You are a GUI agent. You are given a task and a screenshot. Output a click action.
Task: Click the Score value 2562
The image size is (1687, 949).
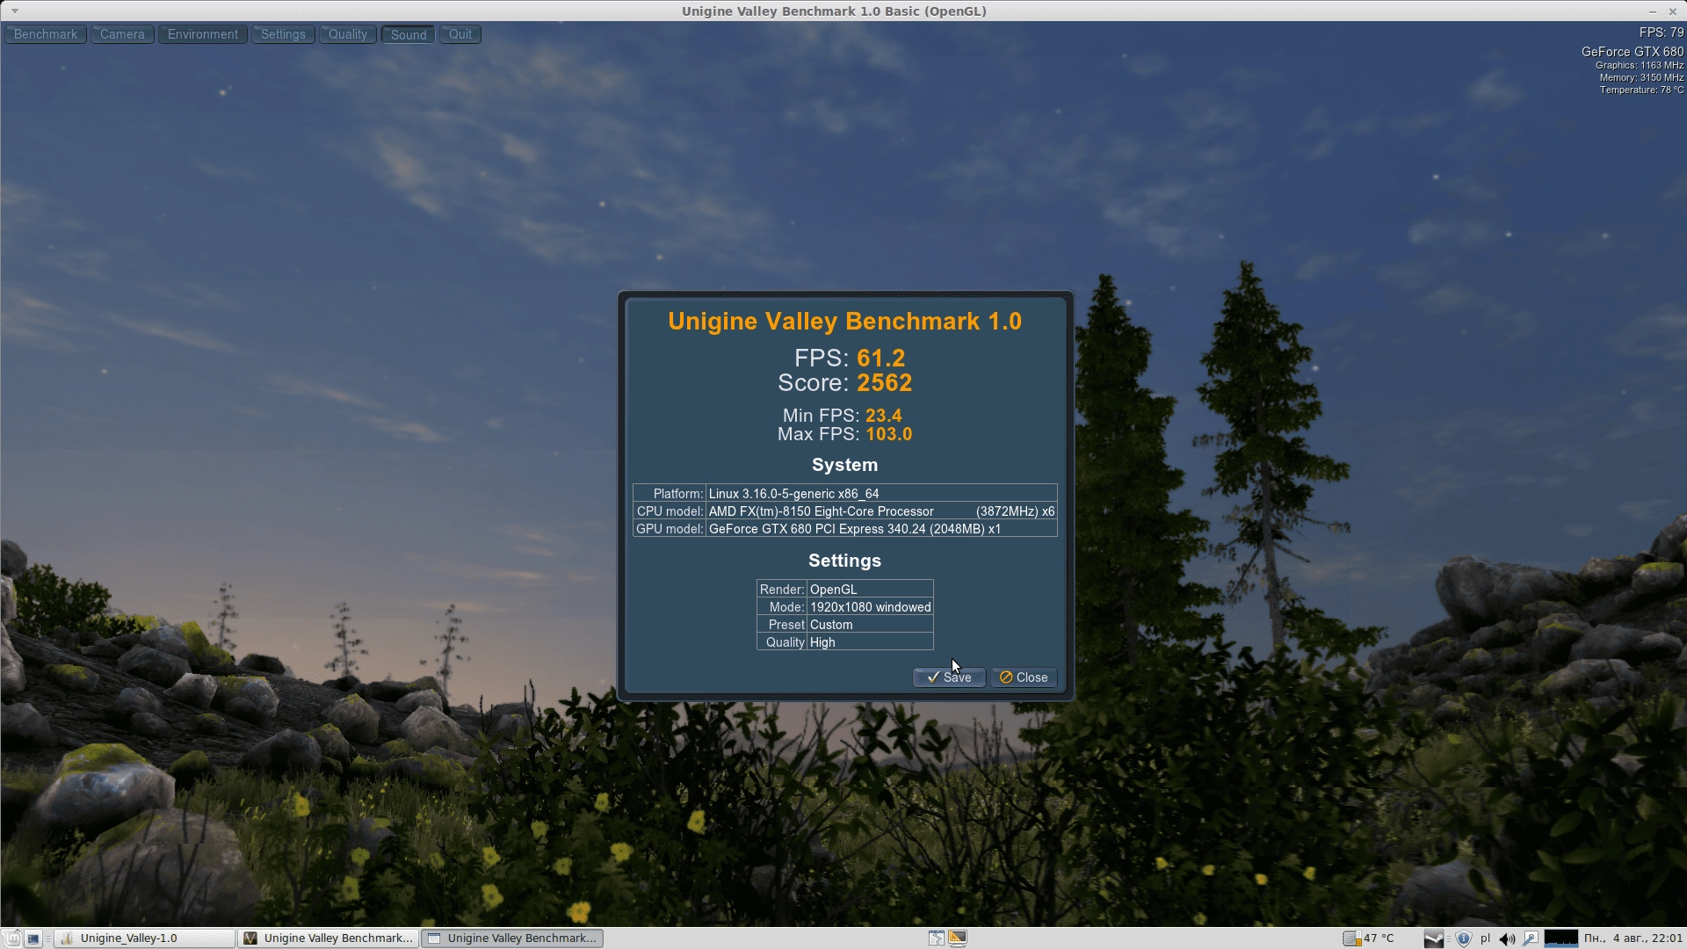pos(885,383)
